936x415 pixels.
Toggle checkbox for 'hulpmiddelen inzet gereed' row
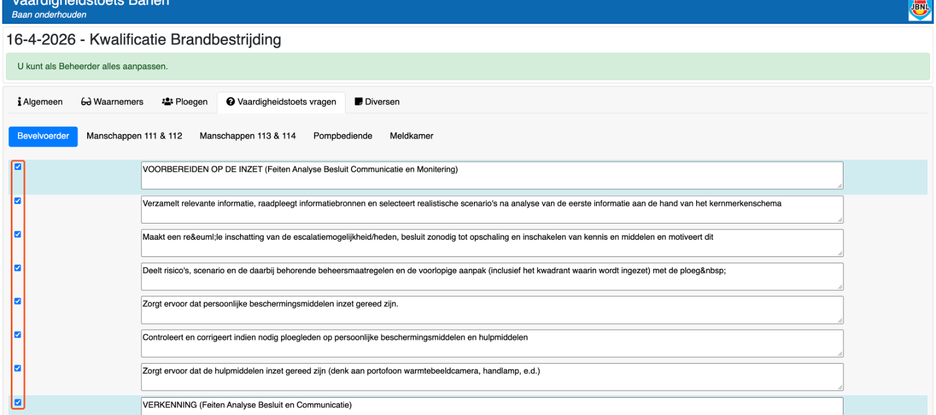tap(18, 368)
